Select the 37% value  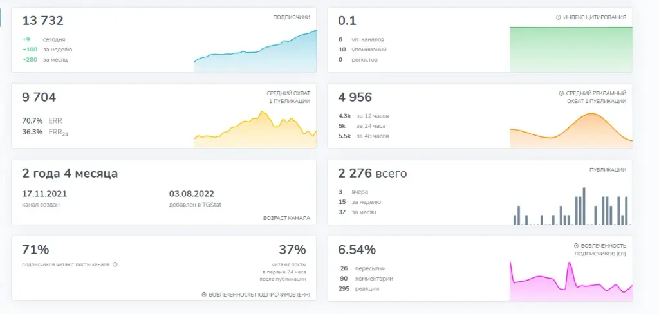(293, 250)
